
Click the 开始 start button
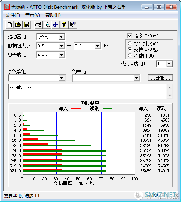click(160, 78)
